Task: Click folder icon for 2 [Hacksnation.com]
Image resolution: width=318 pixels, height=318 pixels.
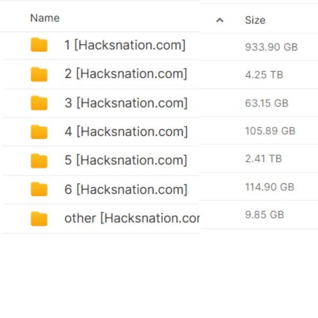Action: (39, 74)
